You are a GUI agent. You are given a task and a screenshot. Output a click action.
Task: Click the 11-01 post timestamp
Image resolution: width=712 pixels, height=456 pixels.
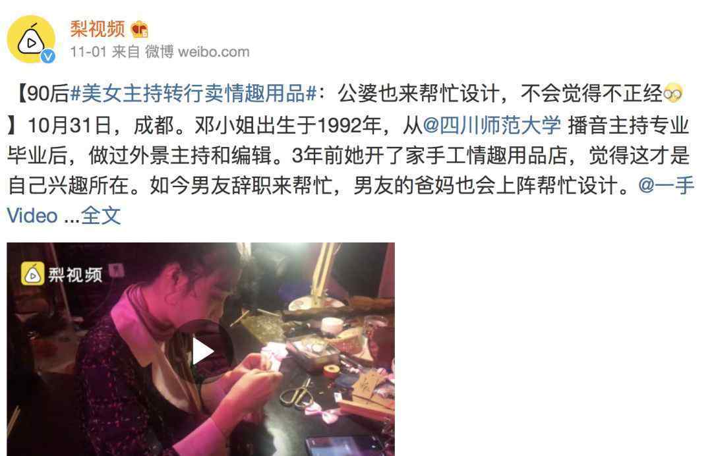point(88,51)
